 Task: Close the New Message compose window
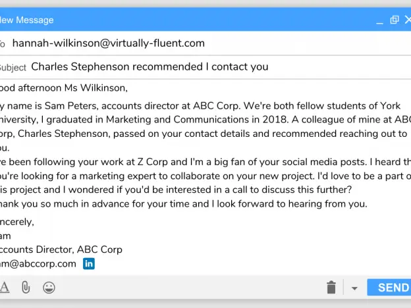408,20
